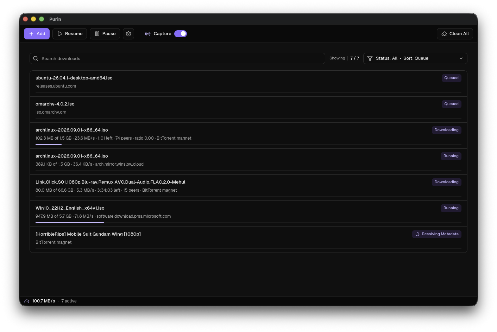The height and width of the screenshot is (332, 497).
Task: Click the Purin window title
Action: 55,19
